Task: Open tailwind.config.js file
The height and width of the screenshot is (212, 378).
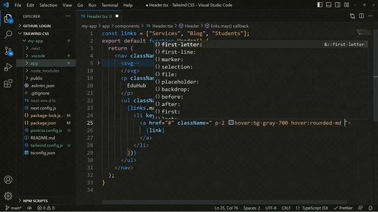Action: coord(46,145)
